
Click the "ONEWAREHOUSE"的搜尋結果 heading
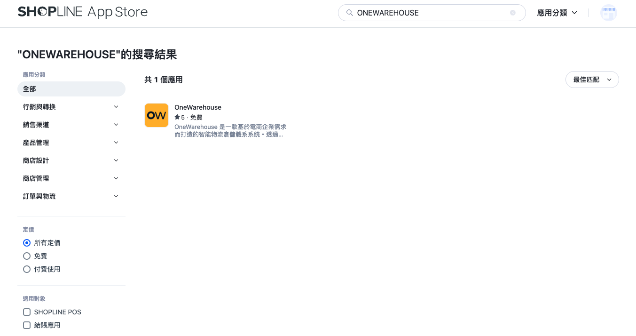(97, 55)
